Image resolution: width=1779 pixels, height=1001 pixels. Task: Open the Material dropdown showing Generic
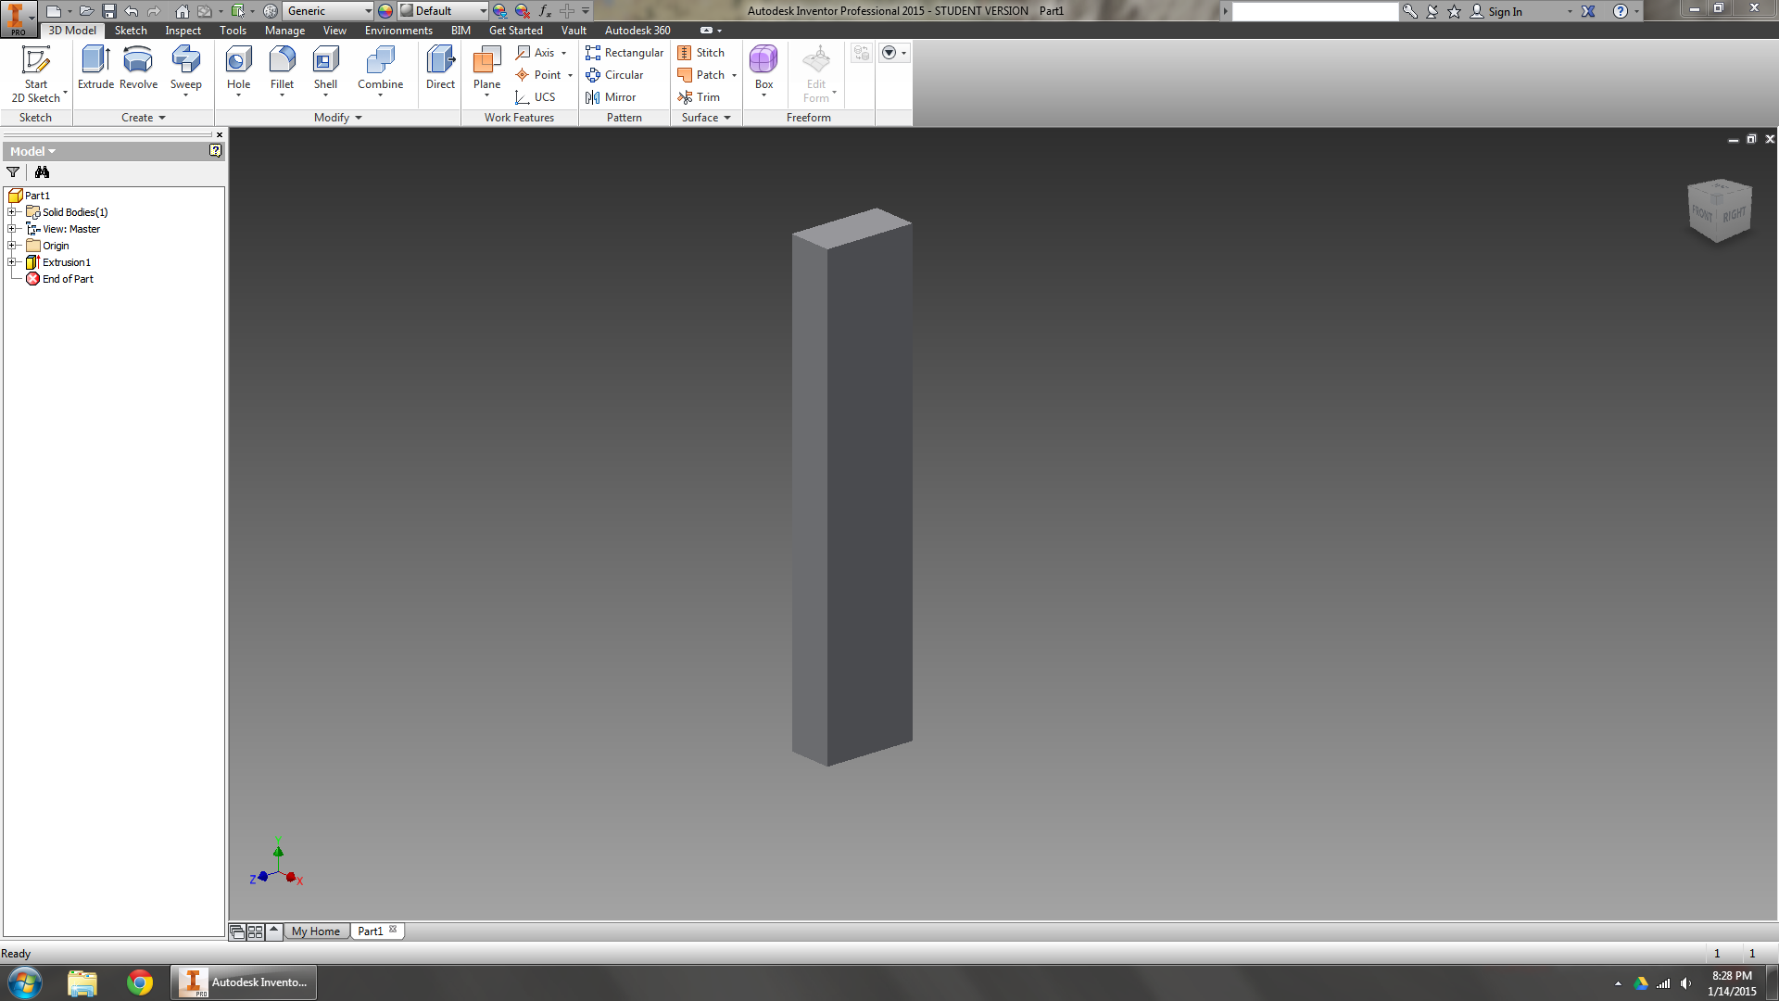pyautogui.click(x=328, y=11)
